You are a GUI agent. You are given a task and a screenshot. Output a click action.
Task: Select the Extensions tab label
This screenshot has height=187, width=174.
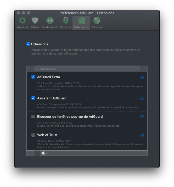tap(81, 27)
